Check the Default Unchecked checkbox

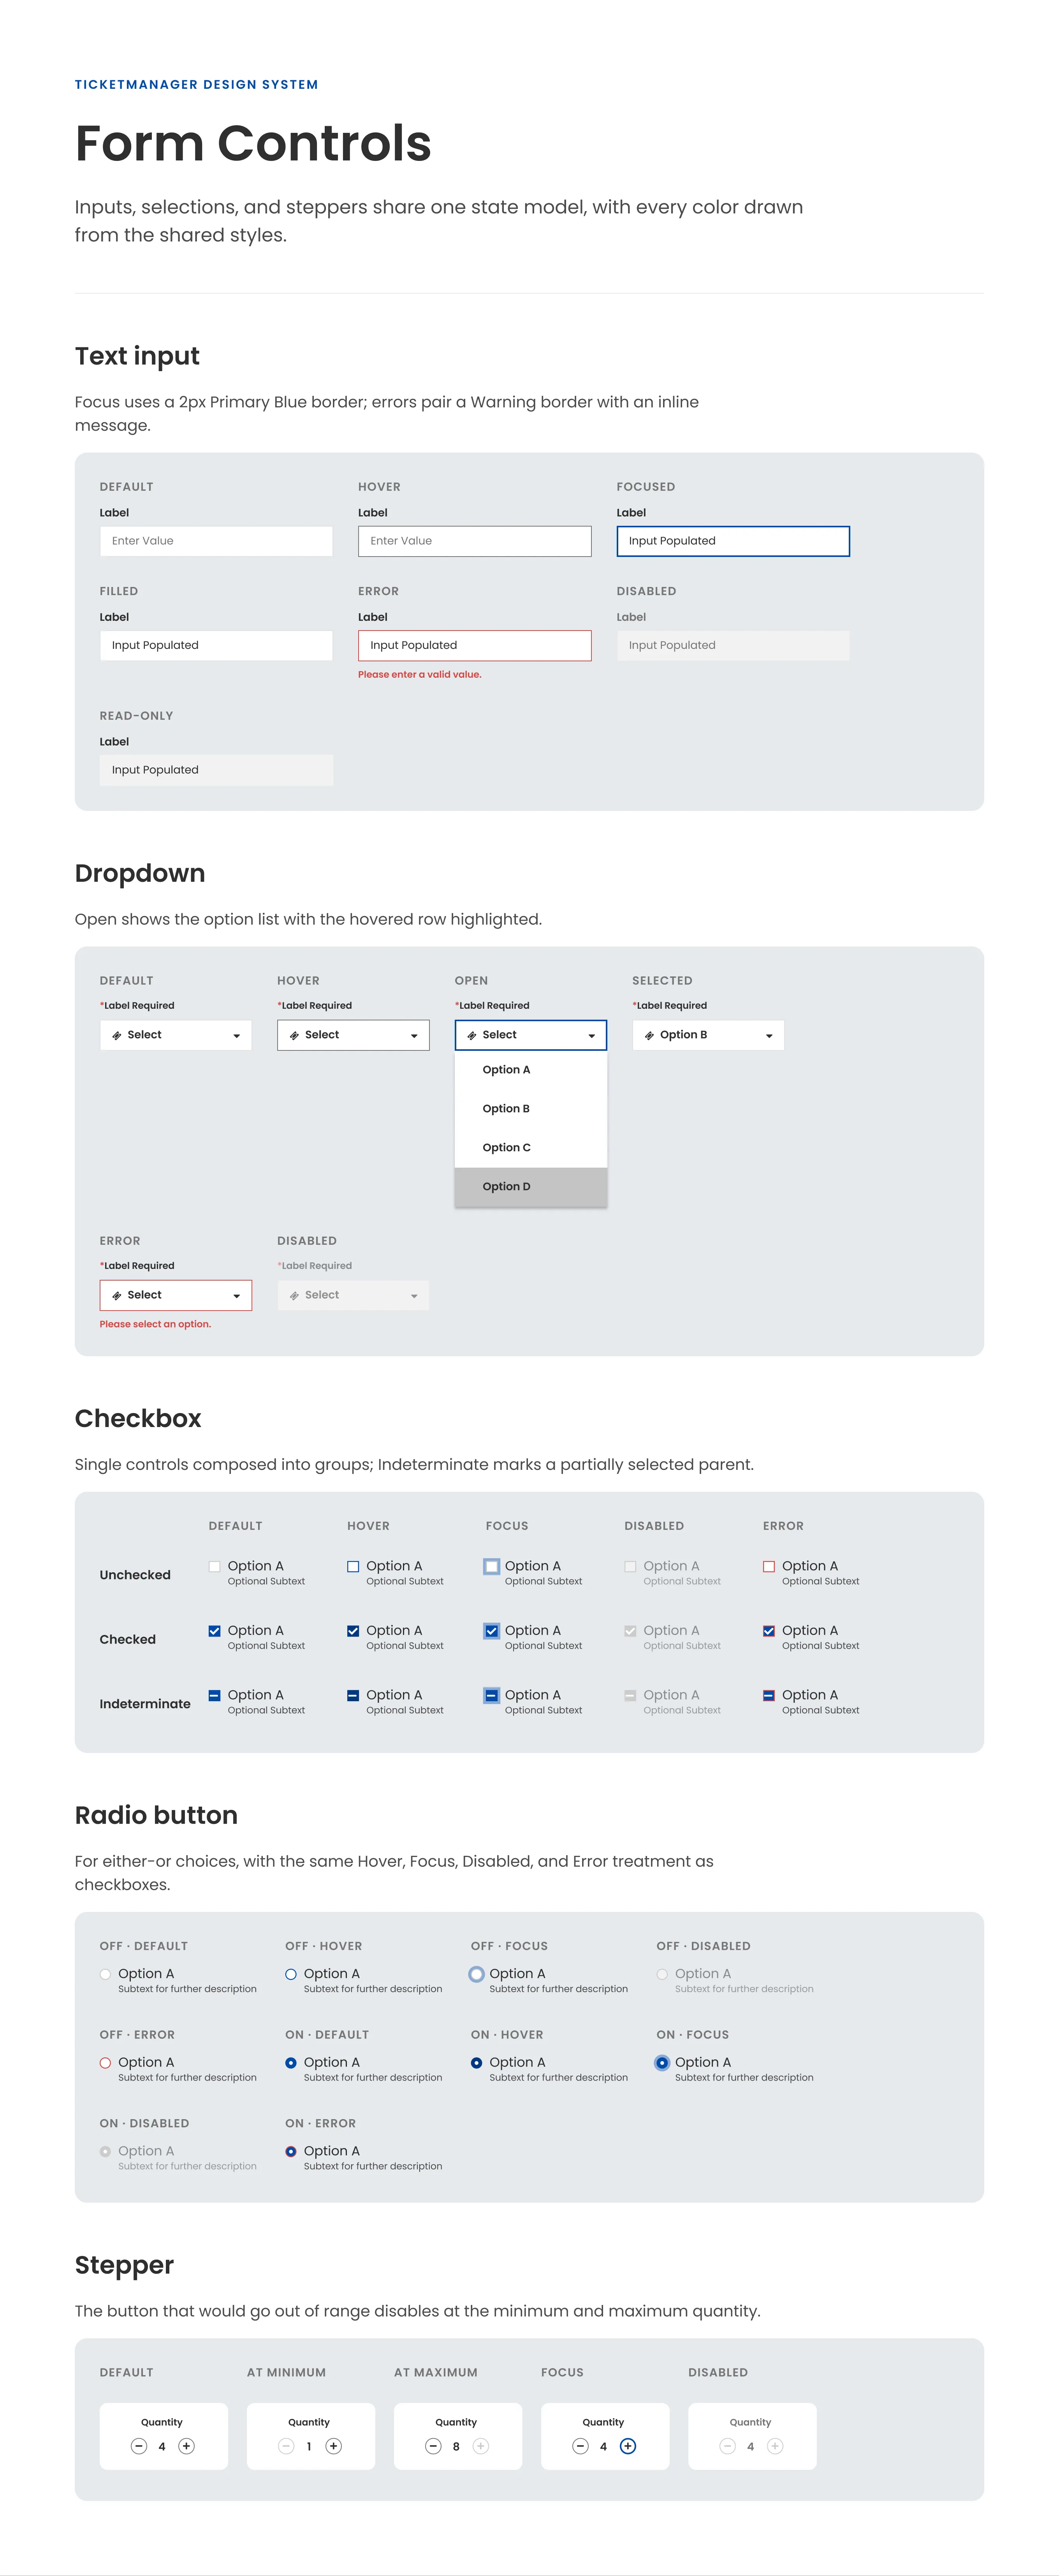(x=214, y=1567)
